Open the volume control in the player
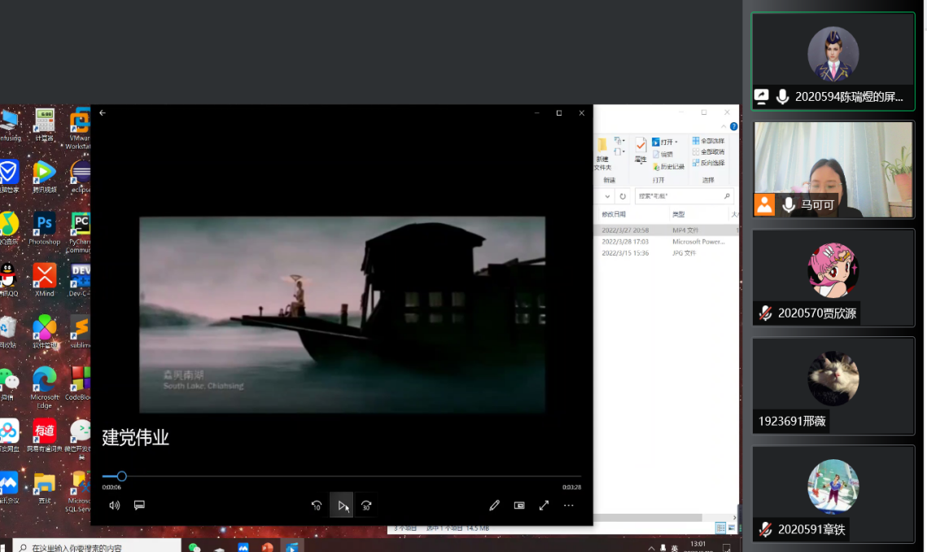The image size is (927, 552). pos(115,505)
